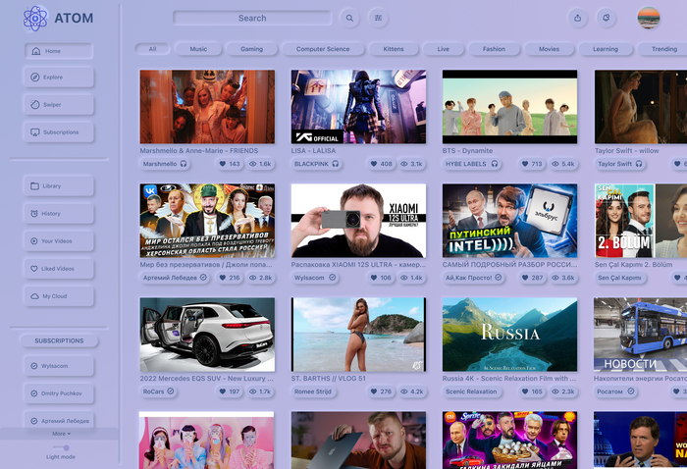This screenshot has width=687, height=469.
Task: Select the Music category chip
Action: coord(198,49)
